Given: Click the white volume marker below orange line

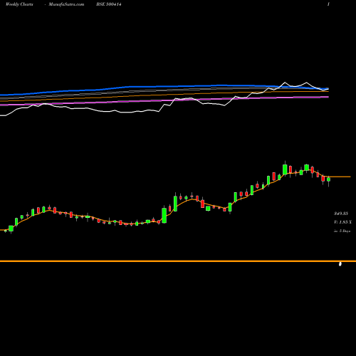Looking at the screenshot, I should point(340,264).
